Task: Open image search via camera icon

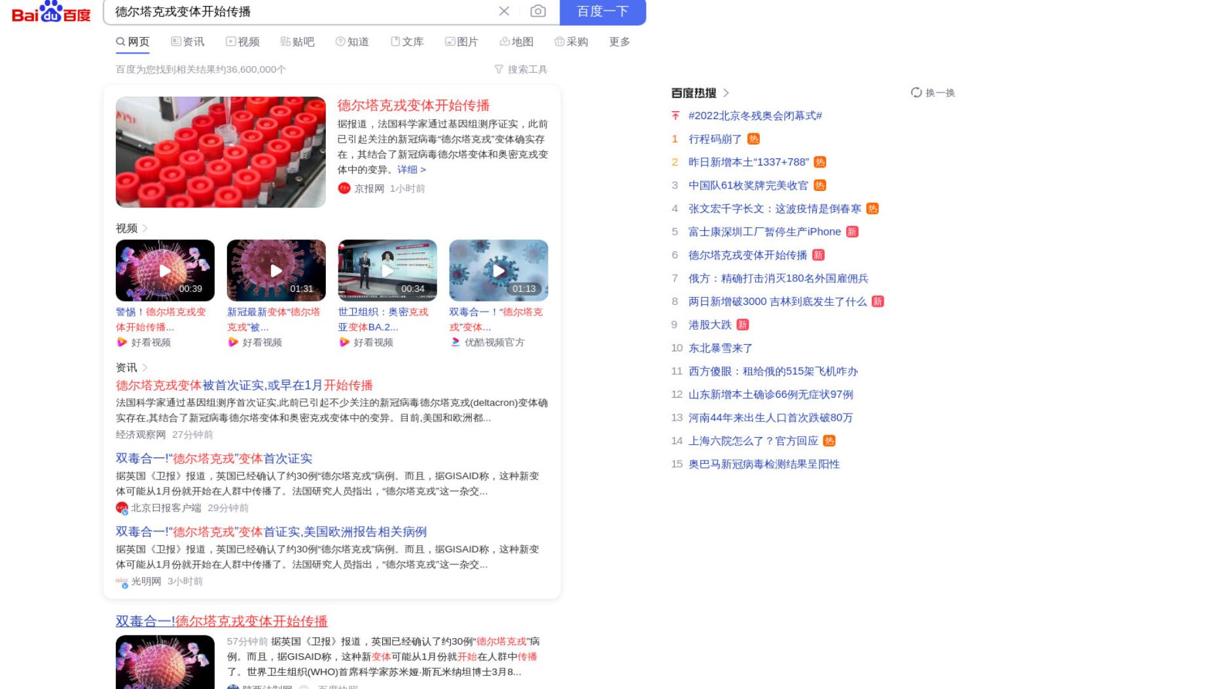Action: [x=538, y=11]
